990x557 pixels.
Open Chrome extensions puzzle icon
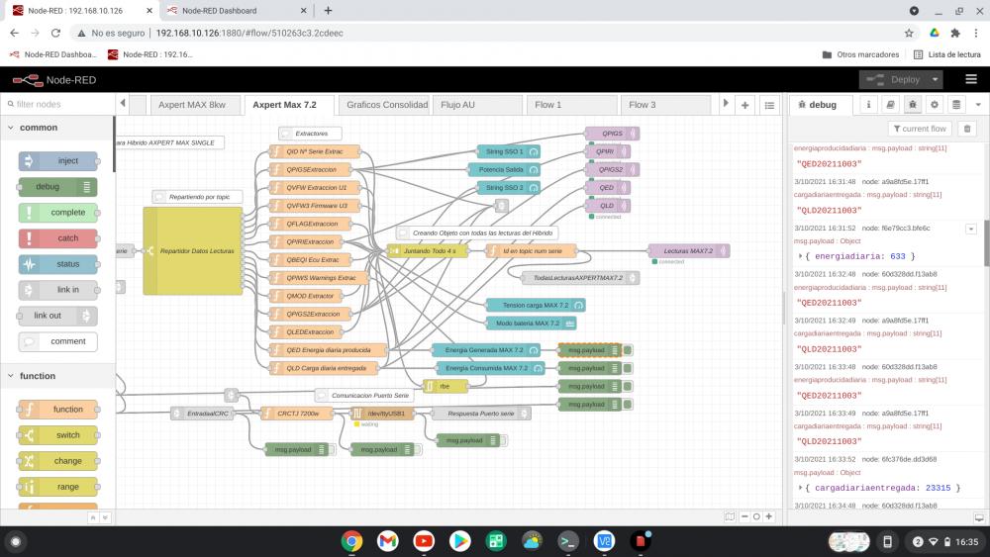click(955, 33)
